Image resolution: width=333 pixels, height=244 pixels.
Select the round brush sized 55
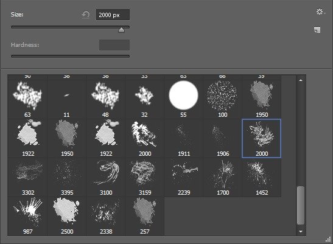[183, 99]
